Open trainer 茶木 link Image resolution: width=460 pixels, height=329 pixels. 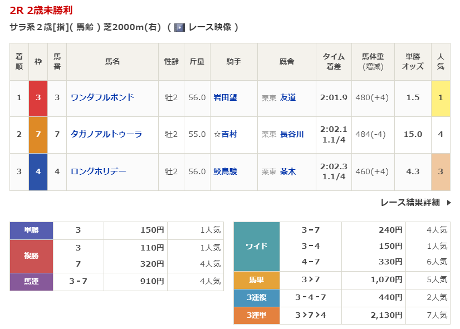pyautogui.click(x=288, y=171)
